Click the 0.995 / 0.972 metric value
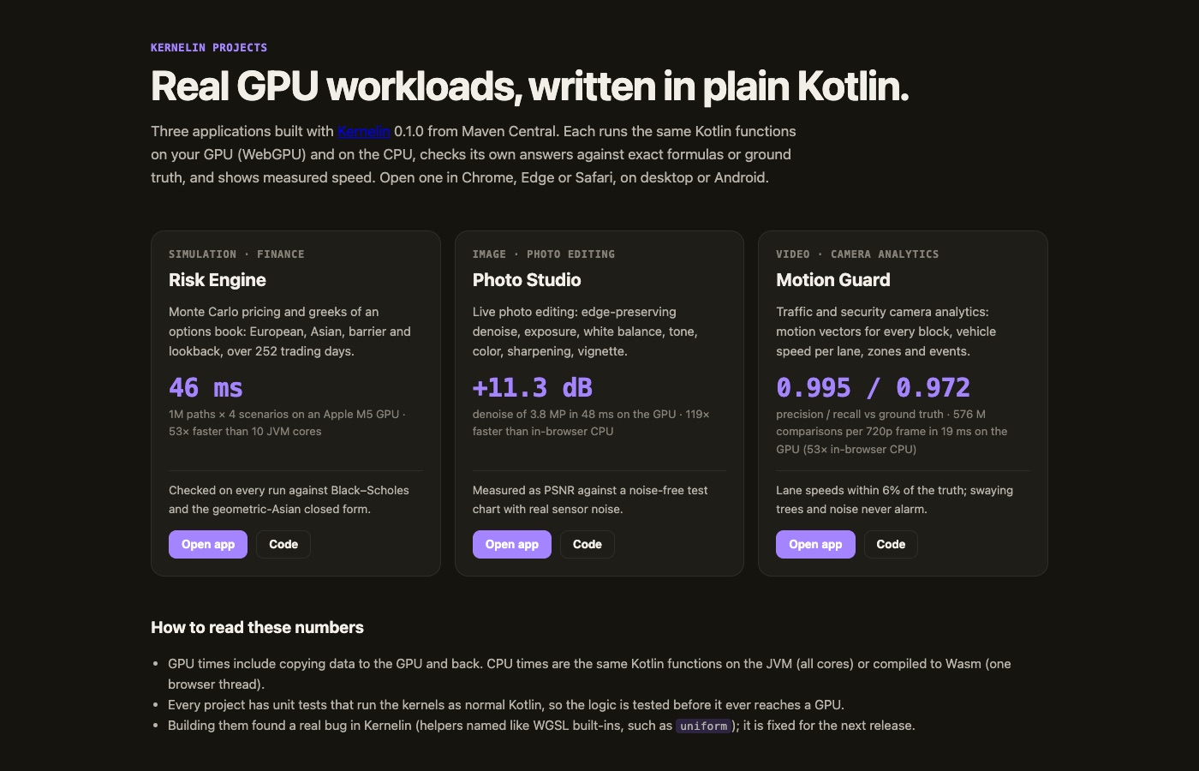 pos(874,387)
